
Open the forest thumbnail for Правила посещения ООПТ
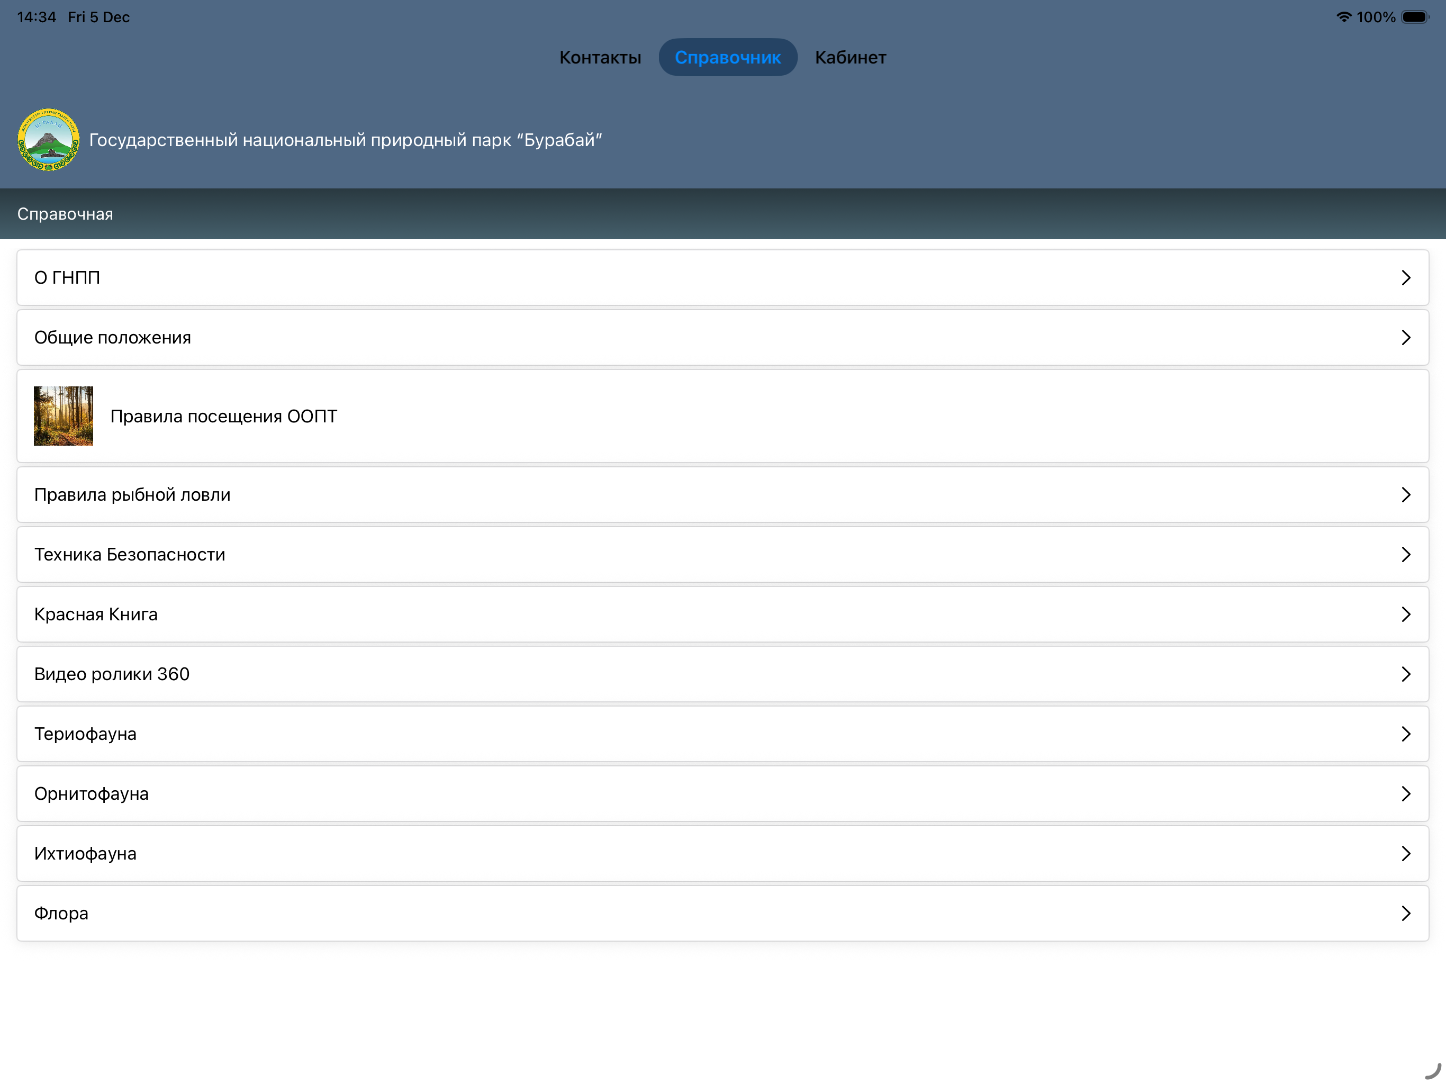64,416
